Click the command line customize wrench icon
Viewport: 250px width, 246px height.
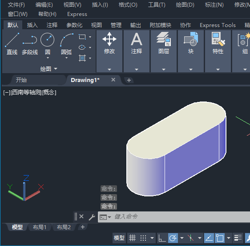(x=92, y=217)
